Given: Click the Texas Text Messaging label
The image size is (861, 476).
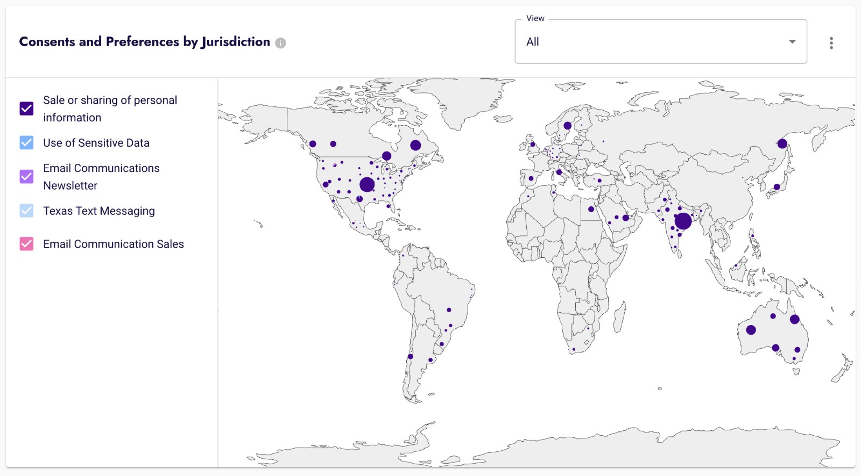Looking at the screenshot, I should pyautogui.click(x=99, y=211).
